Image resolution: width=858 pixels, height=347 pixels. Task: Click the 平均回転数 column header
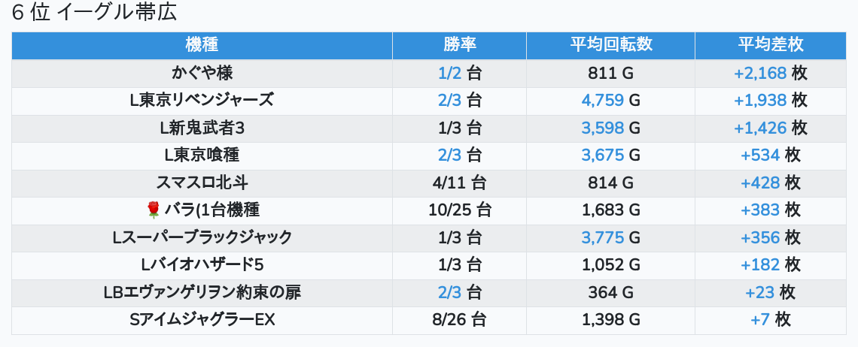point(610,45)
